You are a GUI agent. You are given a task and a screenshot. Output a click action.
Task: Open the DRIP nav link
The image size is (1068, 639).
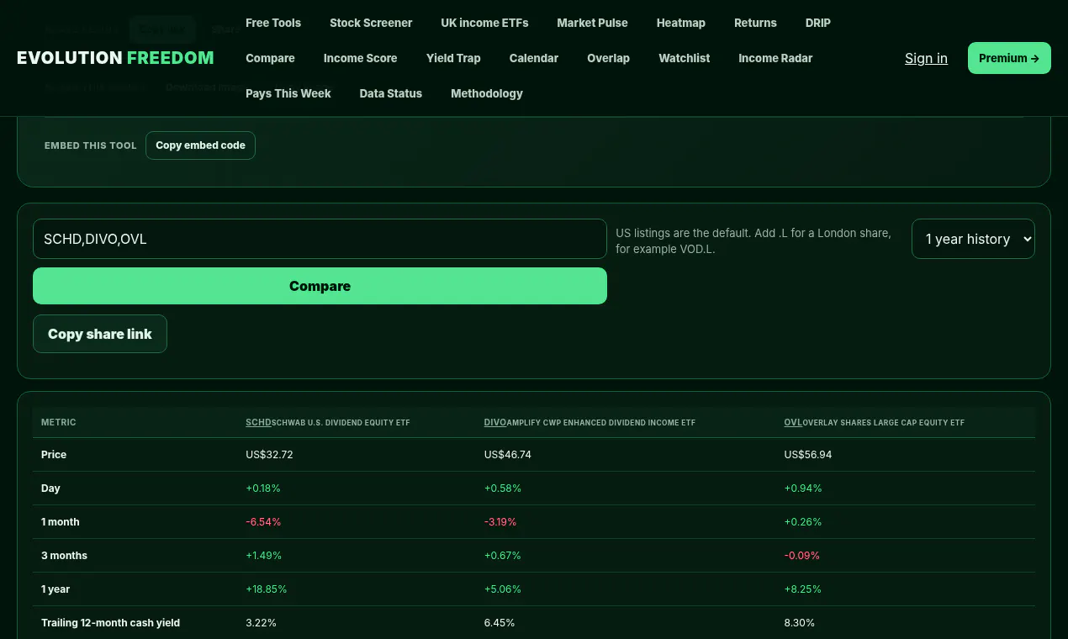click(817, 23)
